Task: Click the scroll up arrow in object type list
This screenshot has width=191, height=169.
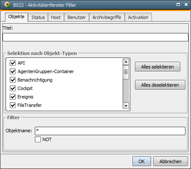Action: click(126, 62)
